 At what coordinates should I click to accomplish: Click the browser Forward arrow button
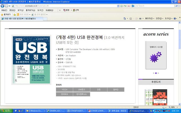[6, 6]
